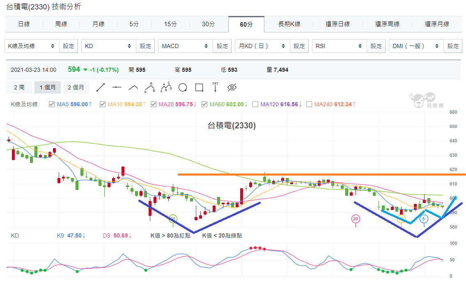Uncheck the MA5 moving average checkbox

[52, 104]
